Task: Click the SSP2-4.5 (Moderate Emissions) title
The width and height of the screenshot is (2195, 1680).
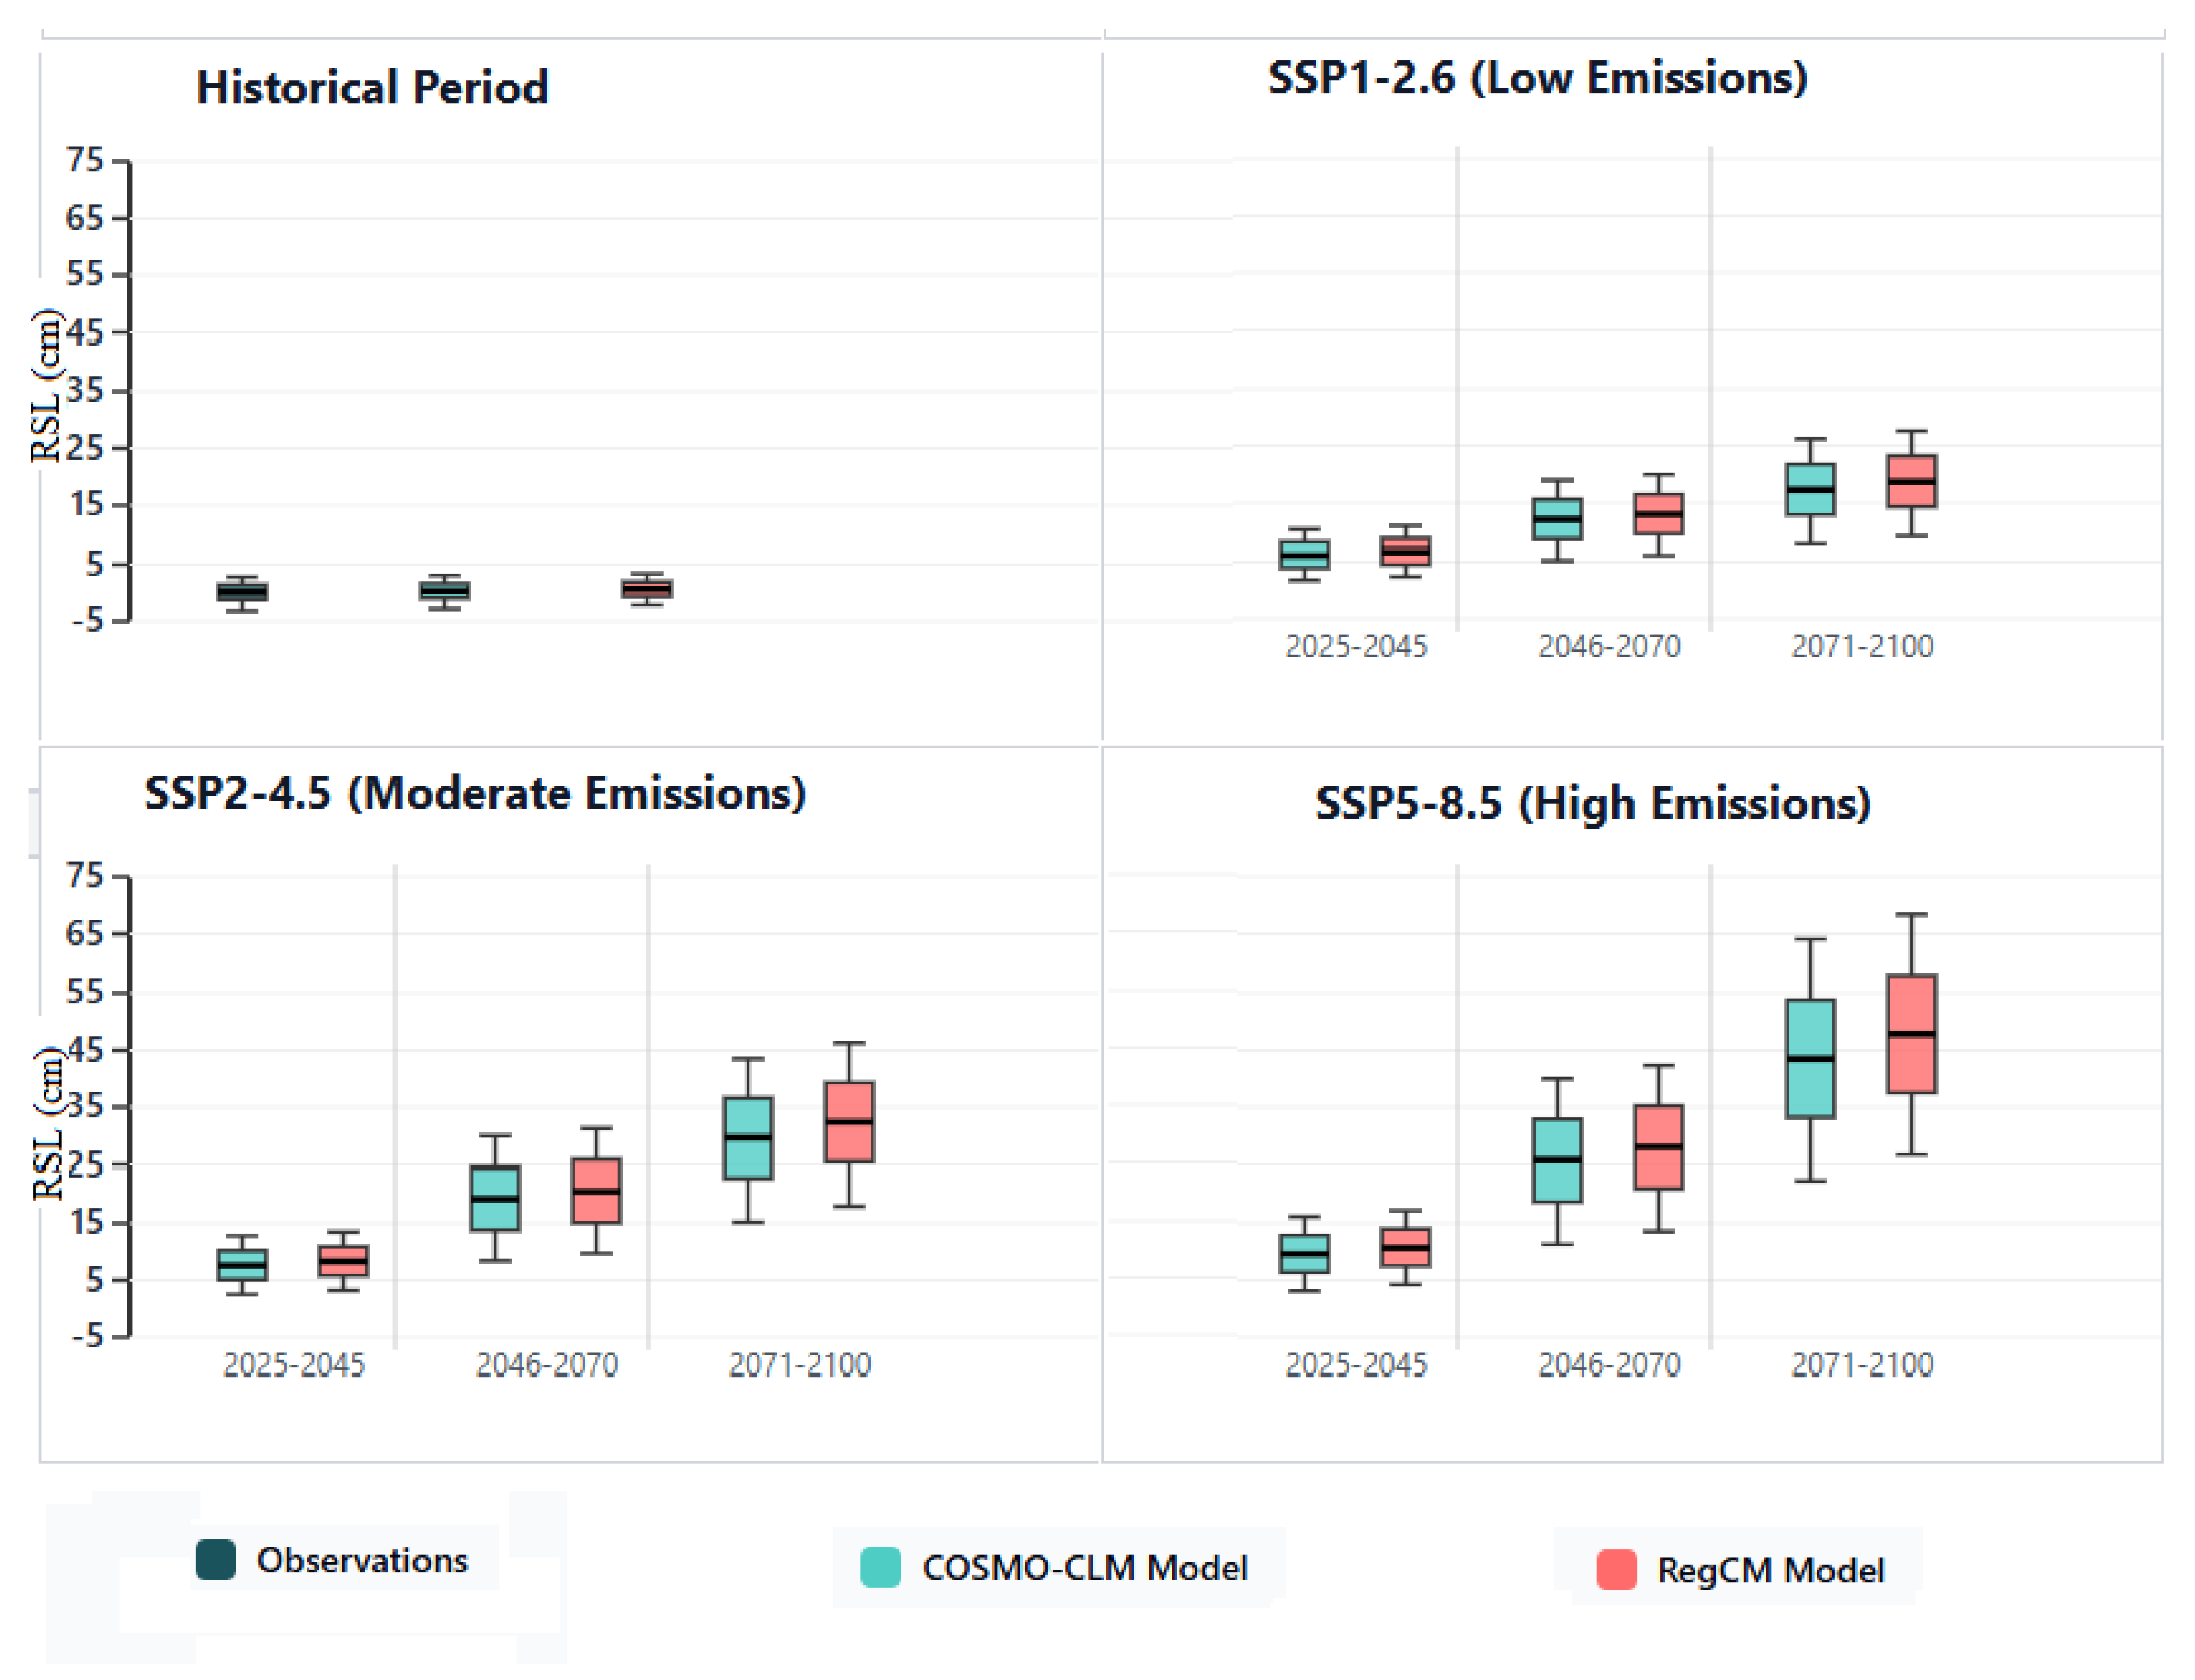Action: coord(475,793)
